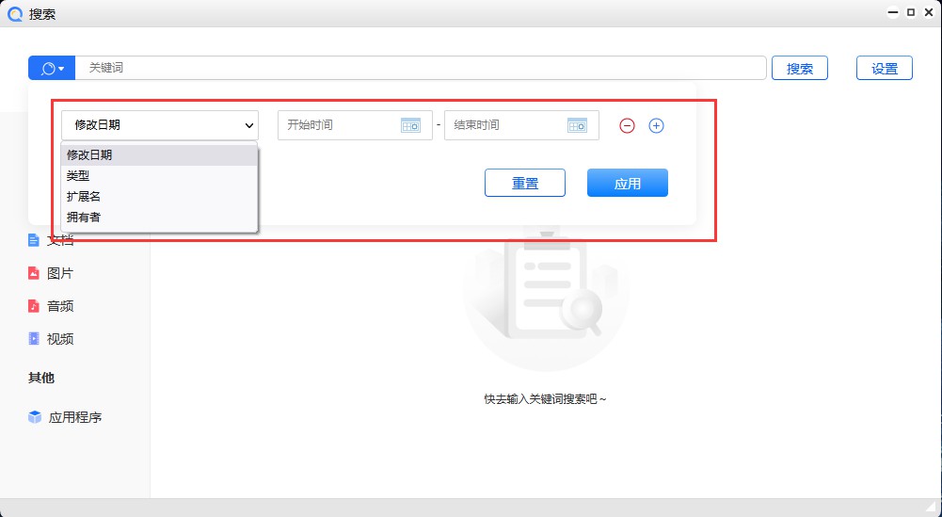Click the blue plus add-filter icon
The width and height of the screenshot is (942, 517).
pyautogui.click(x=657, y=125)
